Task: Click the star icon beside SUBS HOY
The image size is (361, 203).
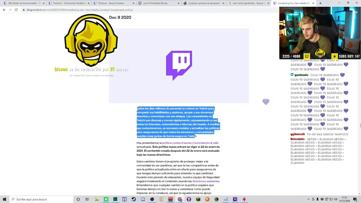Action: tap(334, 56)
